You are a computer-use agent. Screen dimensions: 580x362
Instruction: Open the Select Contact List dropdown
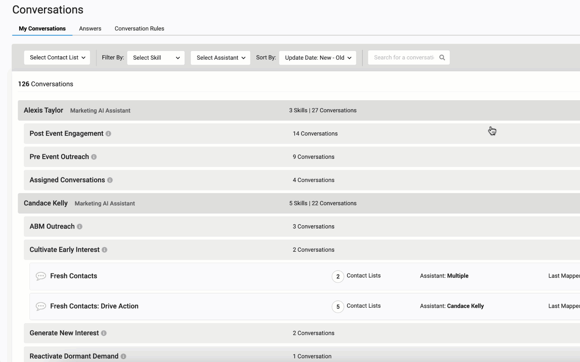coord(57,58)
